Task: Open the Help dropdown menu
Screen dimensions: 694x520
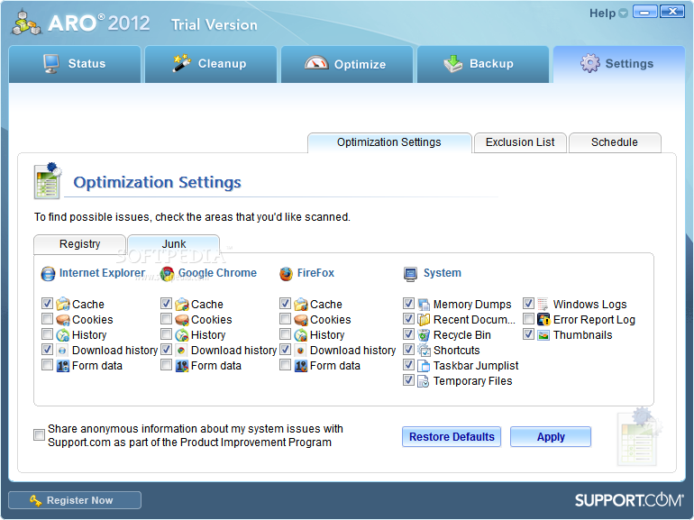Action: pyautogui.click(x=608, y=14)
